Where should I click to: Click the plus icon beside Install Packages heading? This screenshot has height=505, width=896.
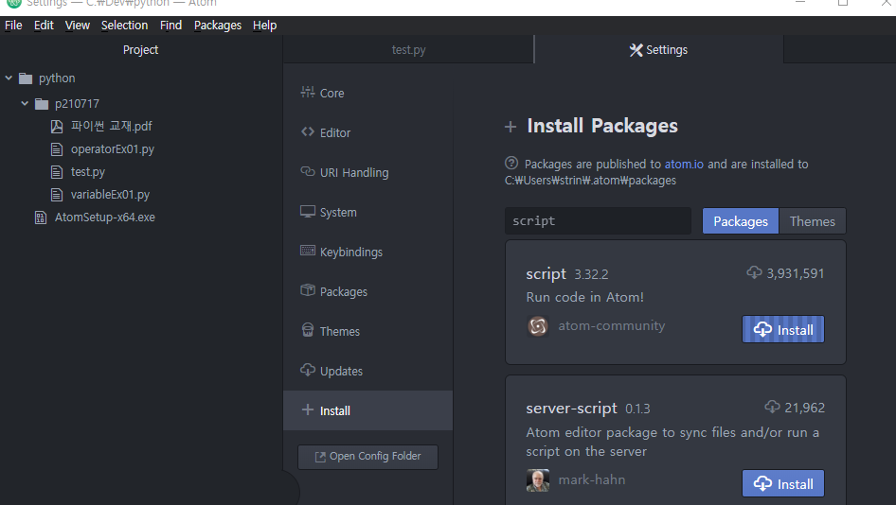[511, 127]
